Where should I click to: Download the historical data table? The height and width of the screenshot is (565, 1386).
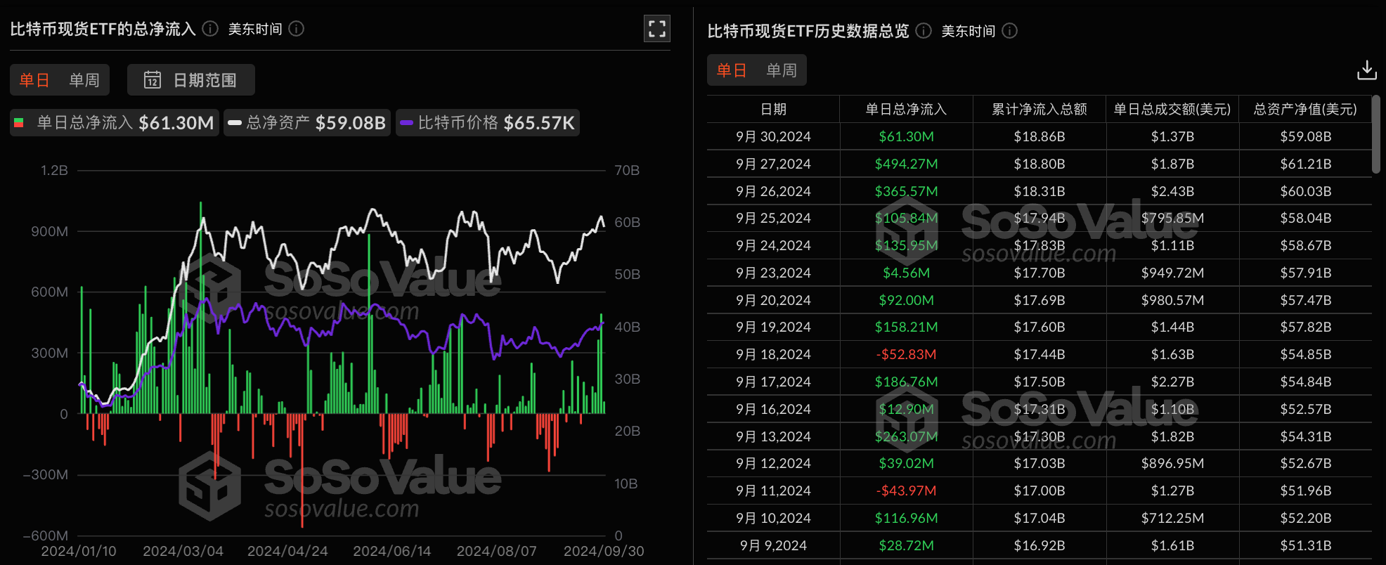[x=1366, y=70]
